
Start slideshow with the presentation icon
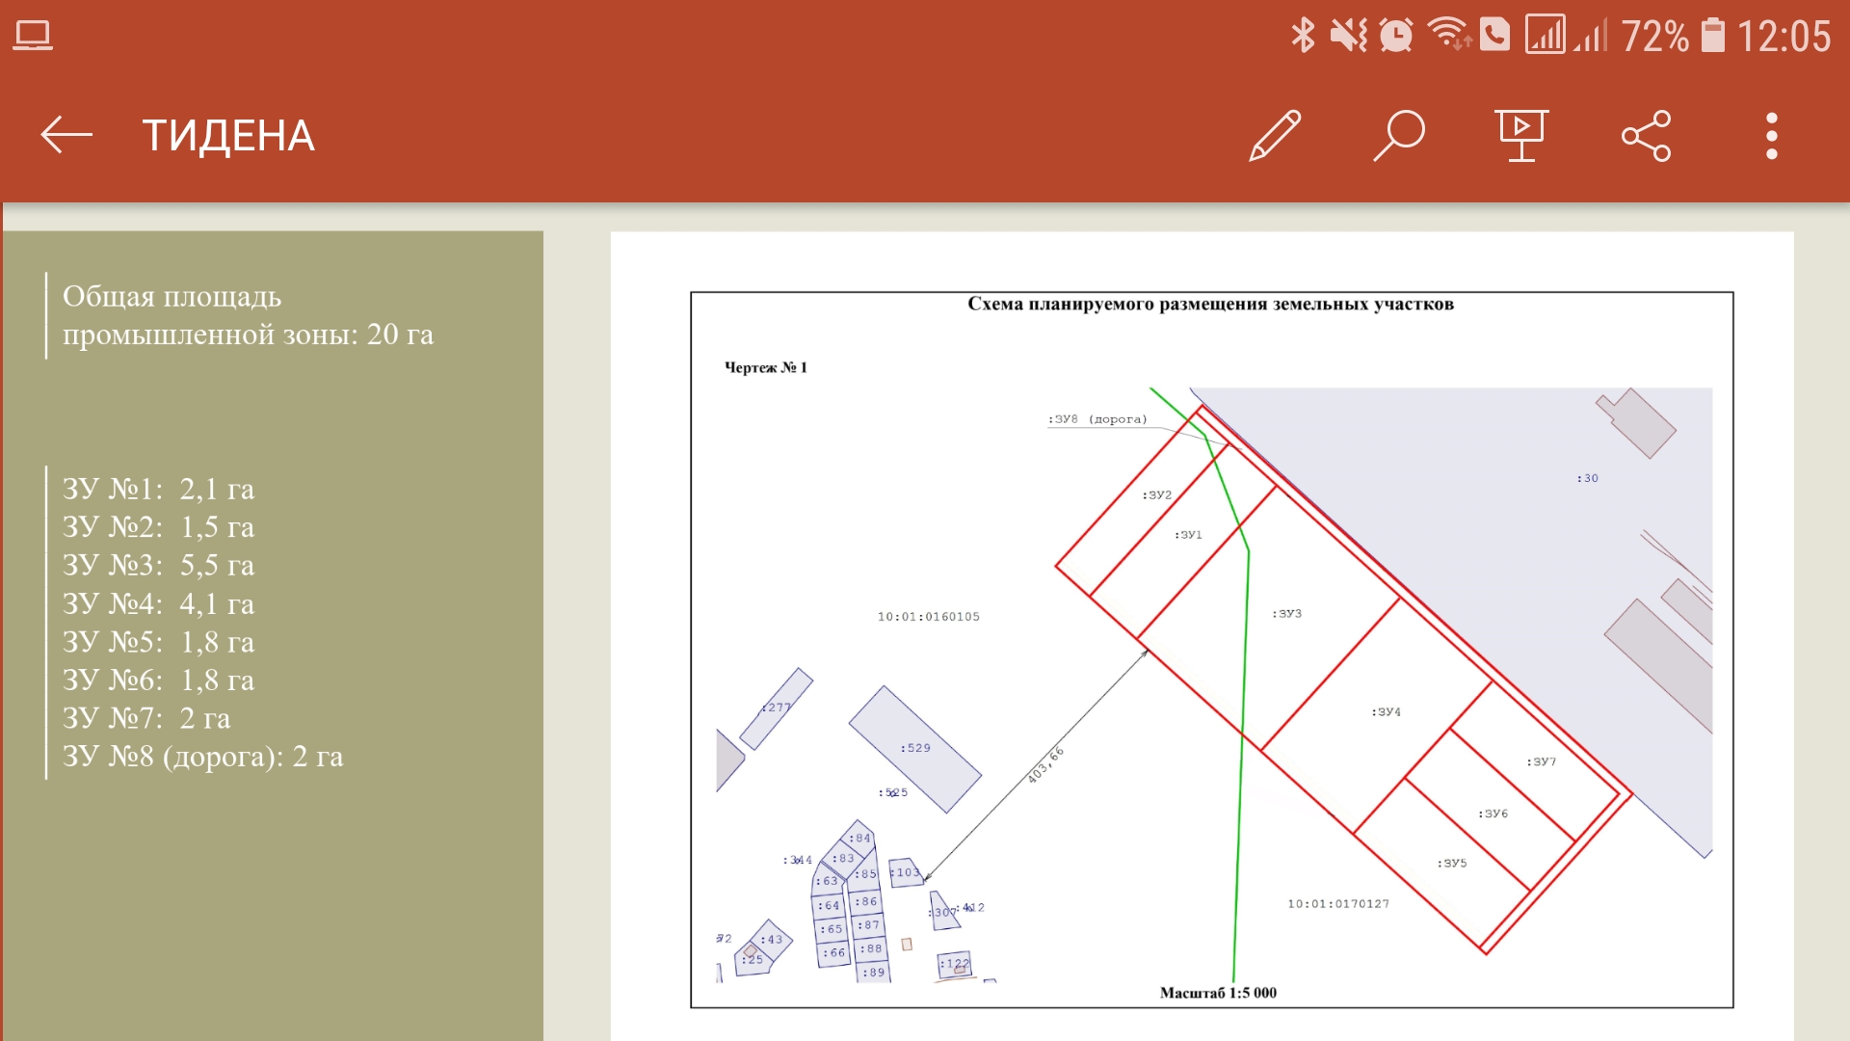click(x=1521, y=136)
